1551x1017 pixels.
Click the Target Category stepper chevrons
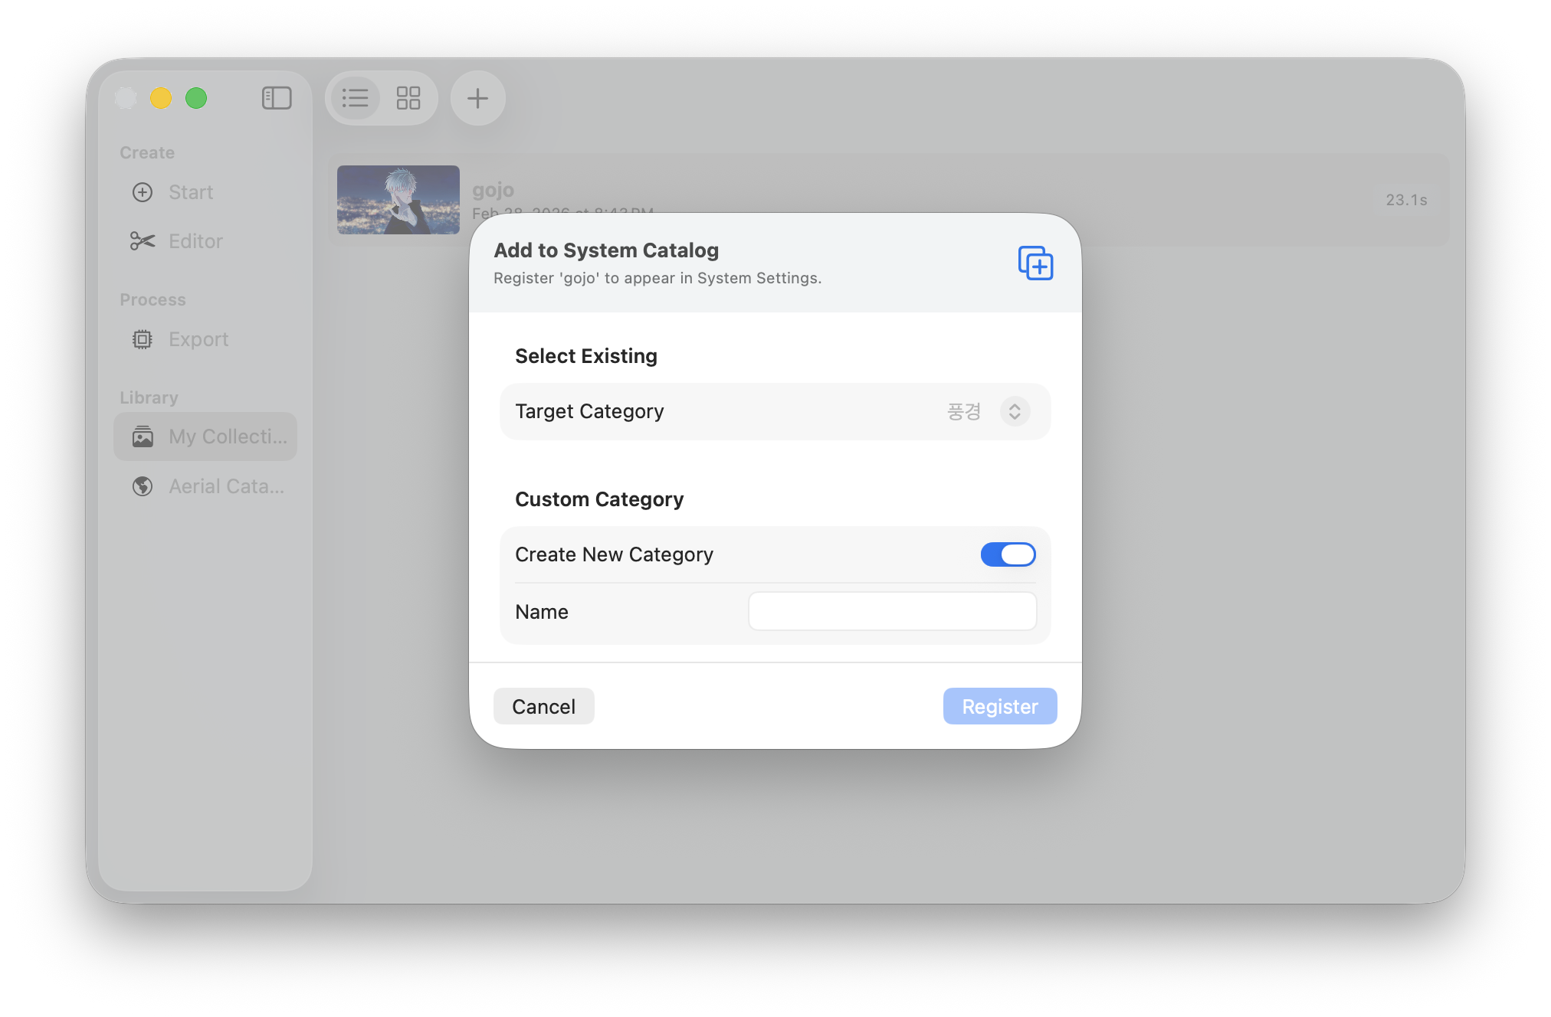tap(1015, 412)
